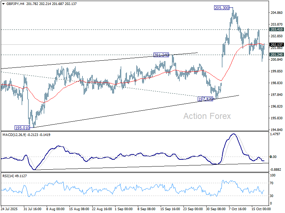Select the red moving average line
Image resolution: width=285 pixels, height=213 pixels.
(x=107, y=82)
